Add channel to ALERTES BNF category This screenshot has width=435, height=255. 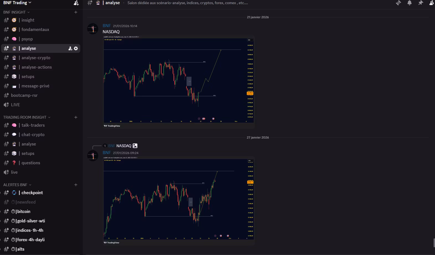(76, 185)
